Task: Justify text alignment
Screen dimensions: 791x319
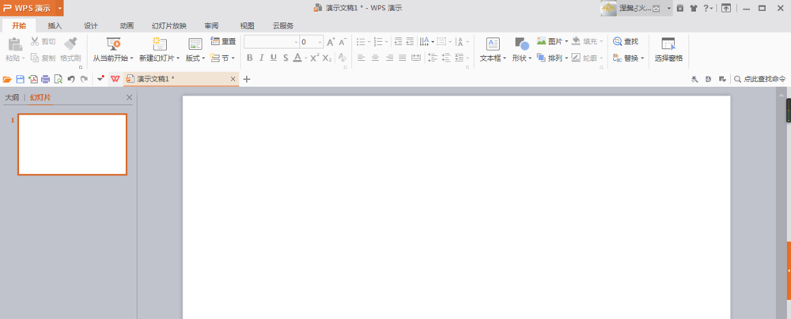Action: (x=402, y=58)
